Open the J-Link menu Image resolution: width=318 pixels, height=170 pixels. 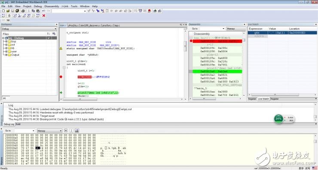pos(65,6)
